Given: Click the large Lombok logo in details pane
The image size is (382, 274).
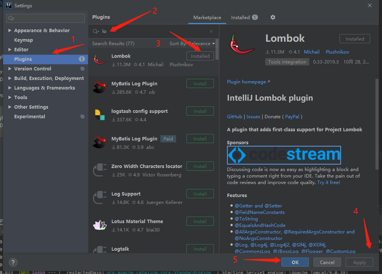Looking at the screenshot, I should (x=242, y=44).
